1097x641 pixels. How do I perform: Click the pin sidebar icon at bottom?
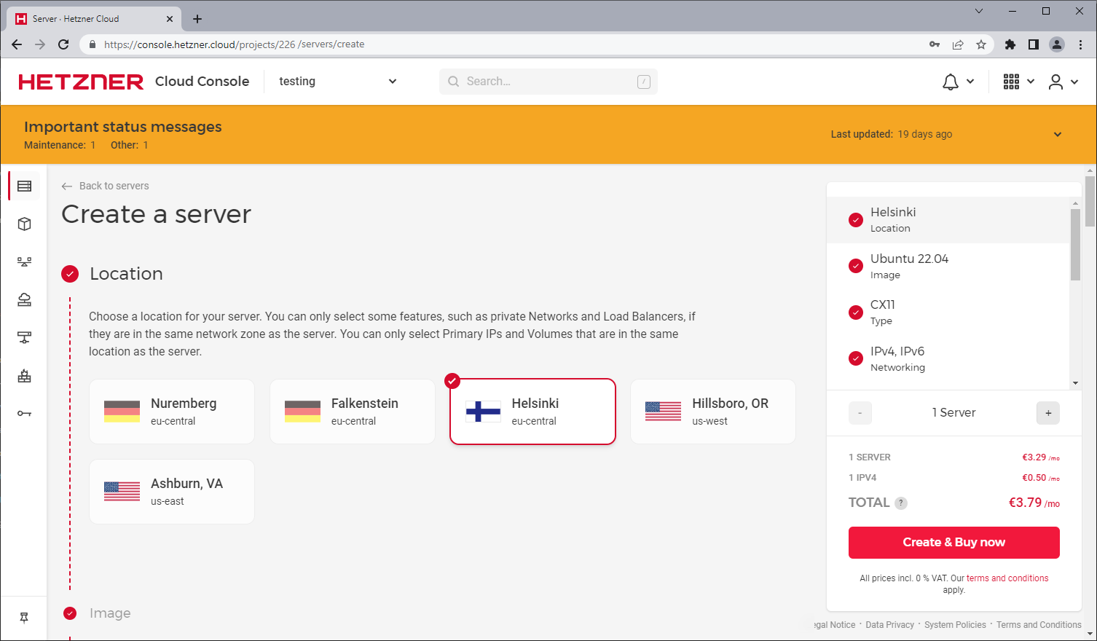(x=24, y=618)
